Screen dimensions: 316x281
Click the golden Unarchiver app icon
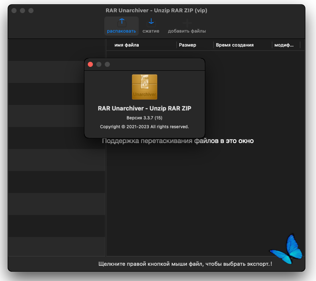click(x=145, y=87)
